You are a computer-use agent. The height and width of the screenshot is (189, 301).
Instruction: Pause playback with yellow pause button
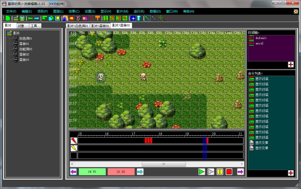tap(220, 172)
